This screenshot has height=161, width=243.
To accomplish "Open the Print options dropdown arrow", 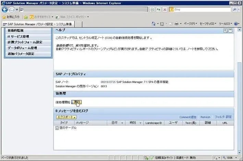I will [x=181, y=24].
